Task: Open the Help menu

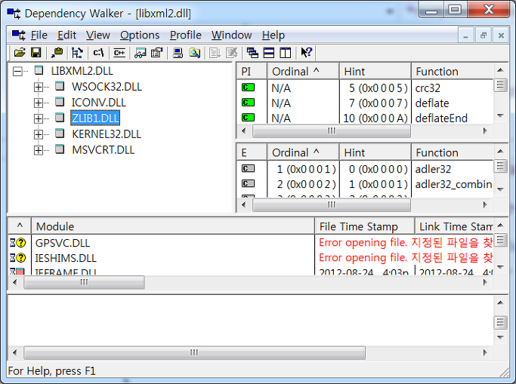Action: click(x=273, y=35)
